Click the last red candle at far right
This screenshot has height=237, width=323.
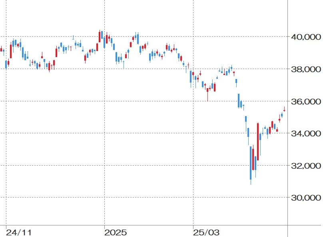[x=284, y=111]
